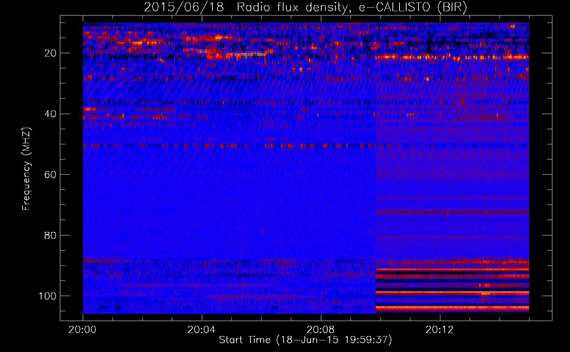Click the 'Start Time (18-Jun-15 19:59:37)' axis label

[305, 340]
